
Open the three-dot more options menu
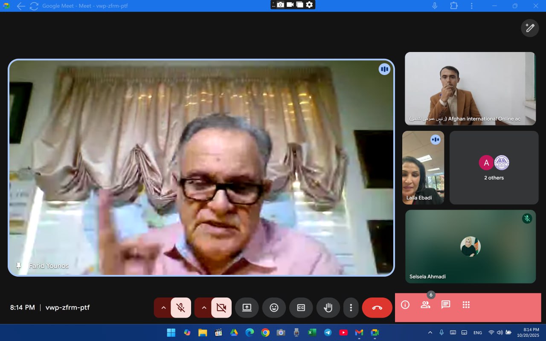351,308
